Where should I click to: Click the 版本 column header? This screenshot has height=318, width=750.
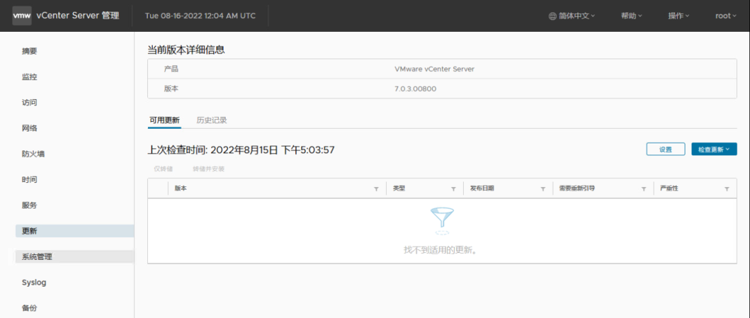click(x=181, y=188)
